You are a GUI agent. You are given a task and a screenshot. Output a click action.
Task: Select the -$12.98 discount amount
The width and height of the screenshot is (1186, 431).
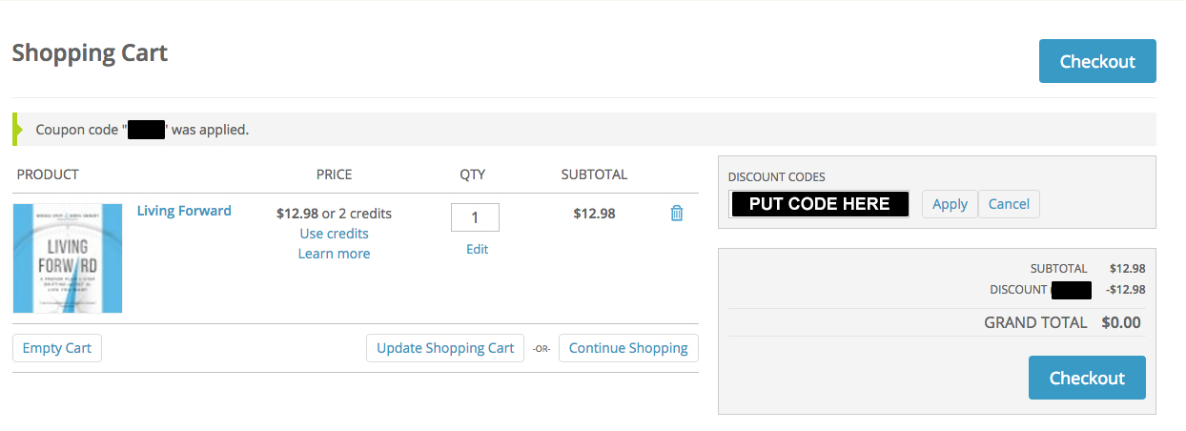pyautogui.click(x=1126, y=290)
